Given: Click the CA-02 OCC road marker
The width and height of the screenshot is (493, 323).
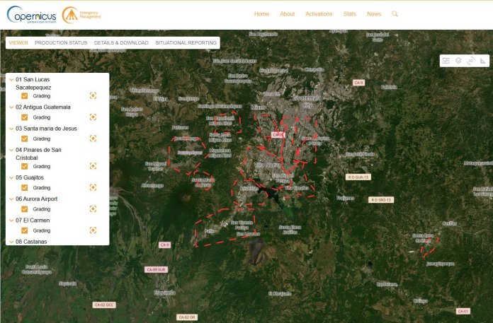Looking at the screenshot, I should click(104, 305).
